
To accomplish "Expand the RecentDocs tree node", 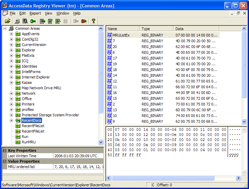I will coord(11,120).
